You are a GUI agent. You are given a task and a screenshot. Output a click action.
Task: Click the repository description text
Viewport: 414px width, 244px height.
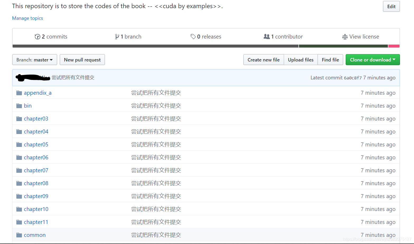tap(117, 6)
